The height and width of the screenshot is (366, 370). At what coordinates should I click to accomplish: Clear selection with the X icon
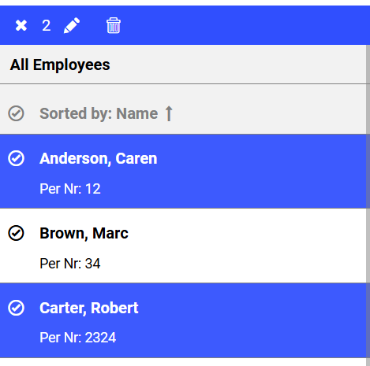[21, 25]
